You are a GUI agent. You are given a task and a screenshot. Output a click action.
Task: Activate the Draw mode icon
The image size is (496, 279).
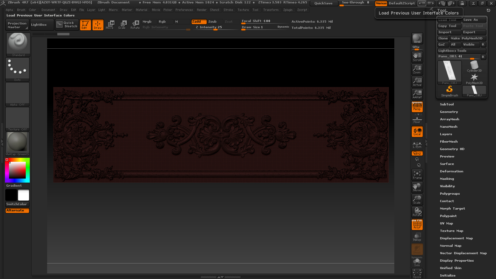pos(98,25)
